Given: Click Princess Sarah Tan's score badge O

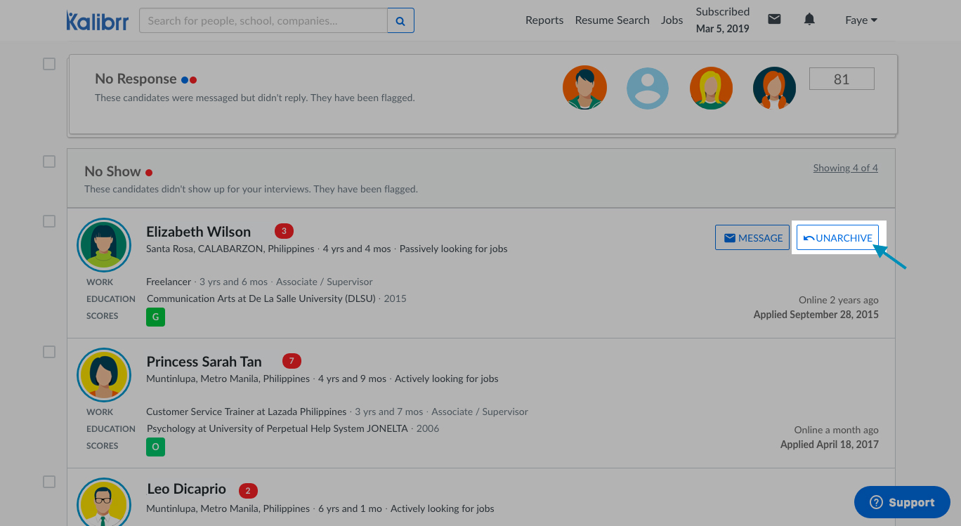Looking at the screenshot, I should (155, 447).
